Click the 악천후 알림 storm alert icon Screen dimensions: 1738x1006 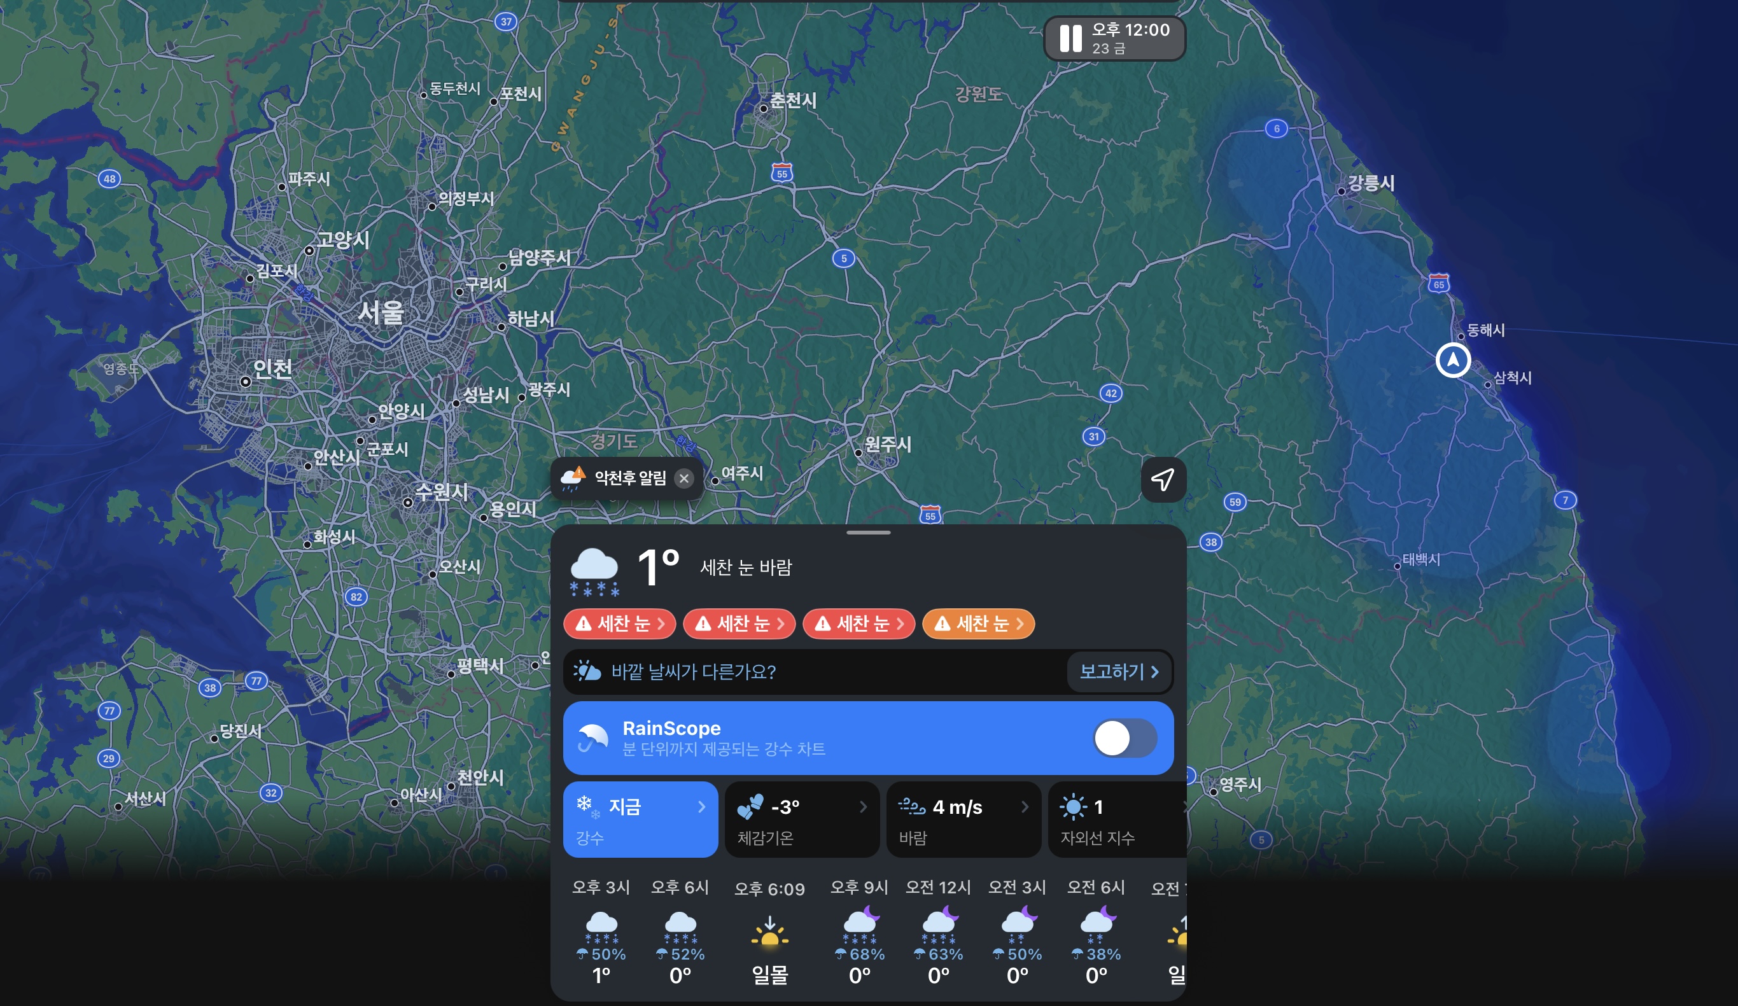pos(574,478)
